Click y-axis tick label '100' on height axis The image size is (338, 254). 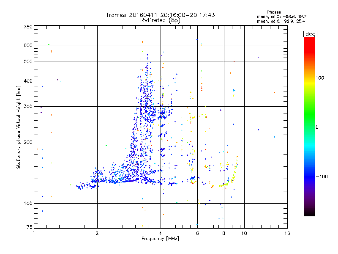tap(28, 204)
